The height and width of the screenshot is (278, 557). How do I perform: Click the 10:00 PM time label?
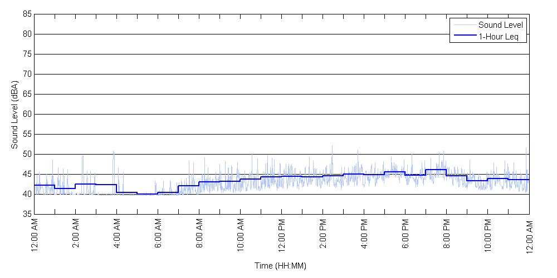pyautogui.click(x=488, y=236)
